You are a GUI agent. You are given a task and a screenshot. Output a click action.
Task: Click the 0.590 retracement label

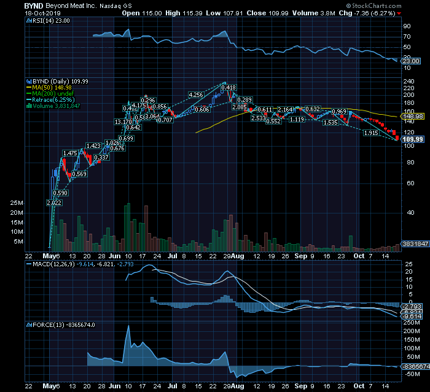[60, 193]
